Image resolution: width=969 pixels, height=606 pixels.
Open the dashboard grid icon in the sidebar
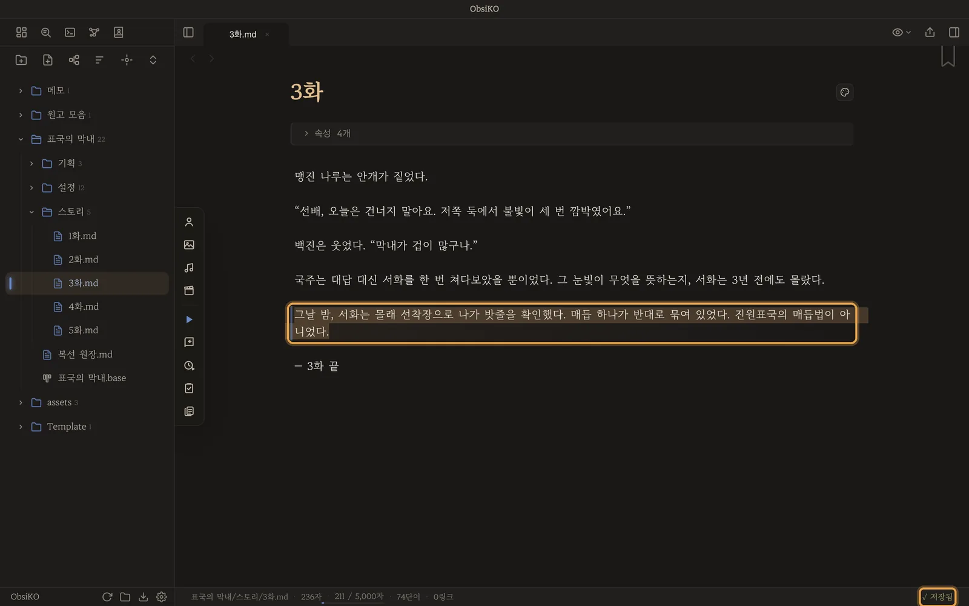(x=21, y=32)
